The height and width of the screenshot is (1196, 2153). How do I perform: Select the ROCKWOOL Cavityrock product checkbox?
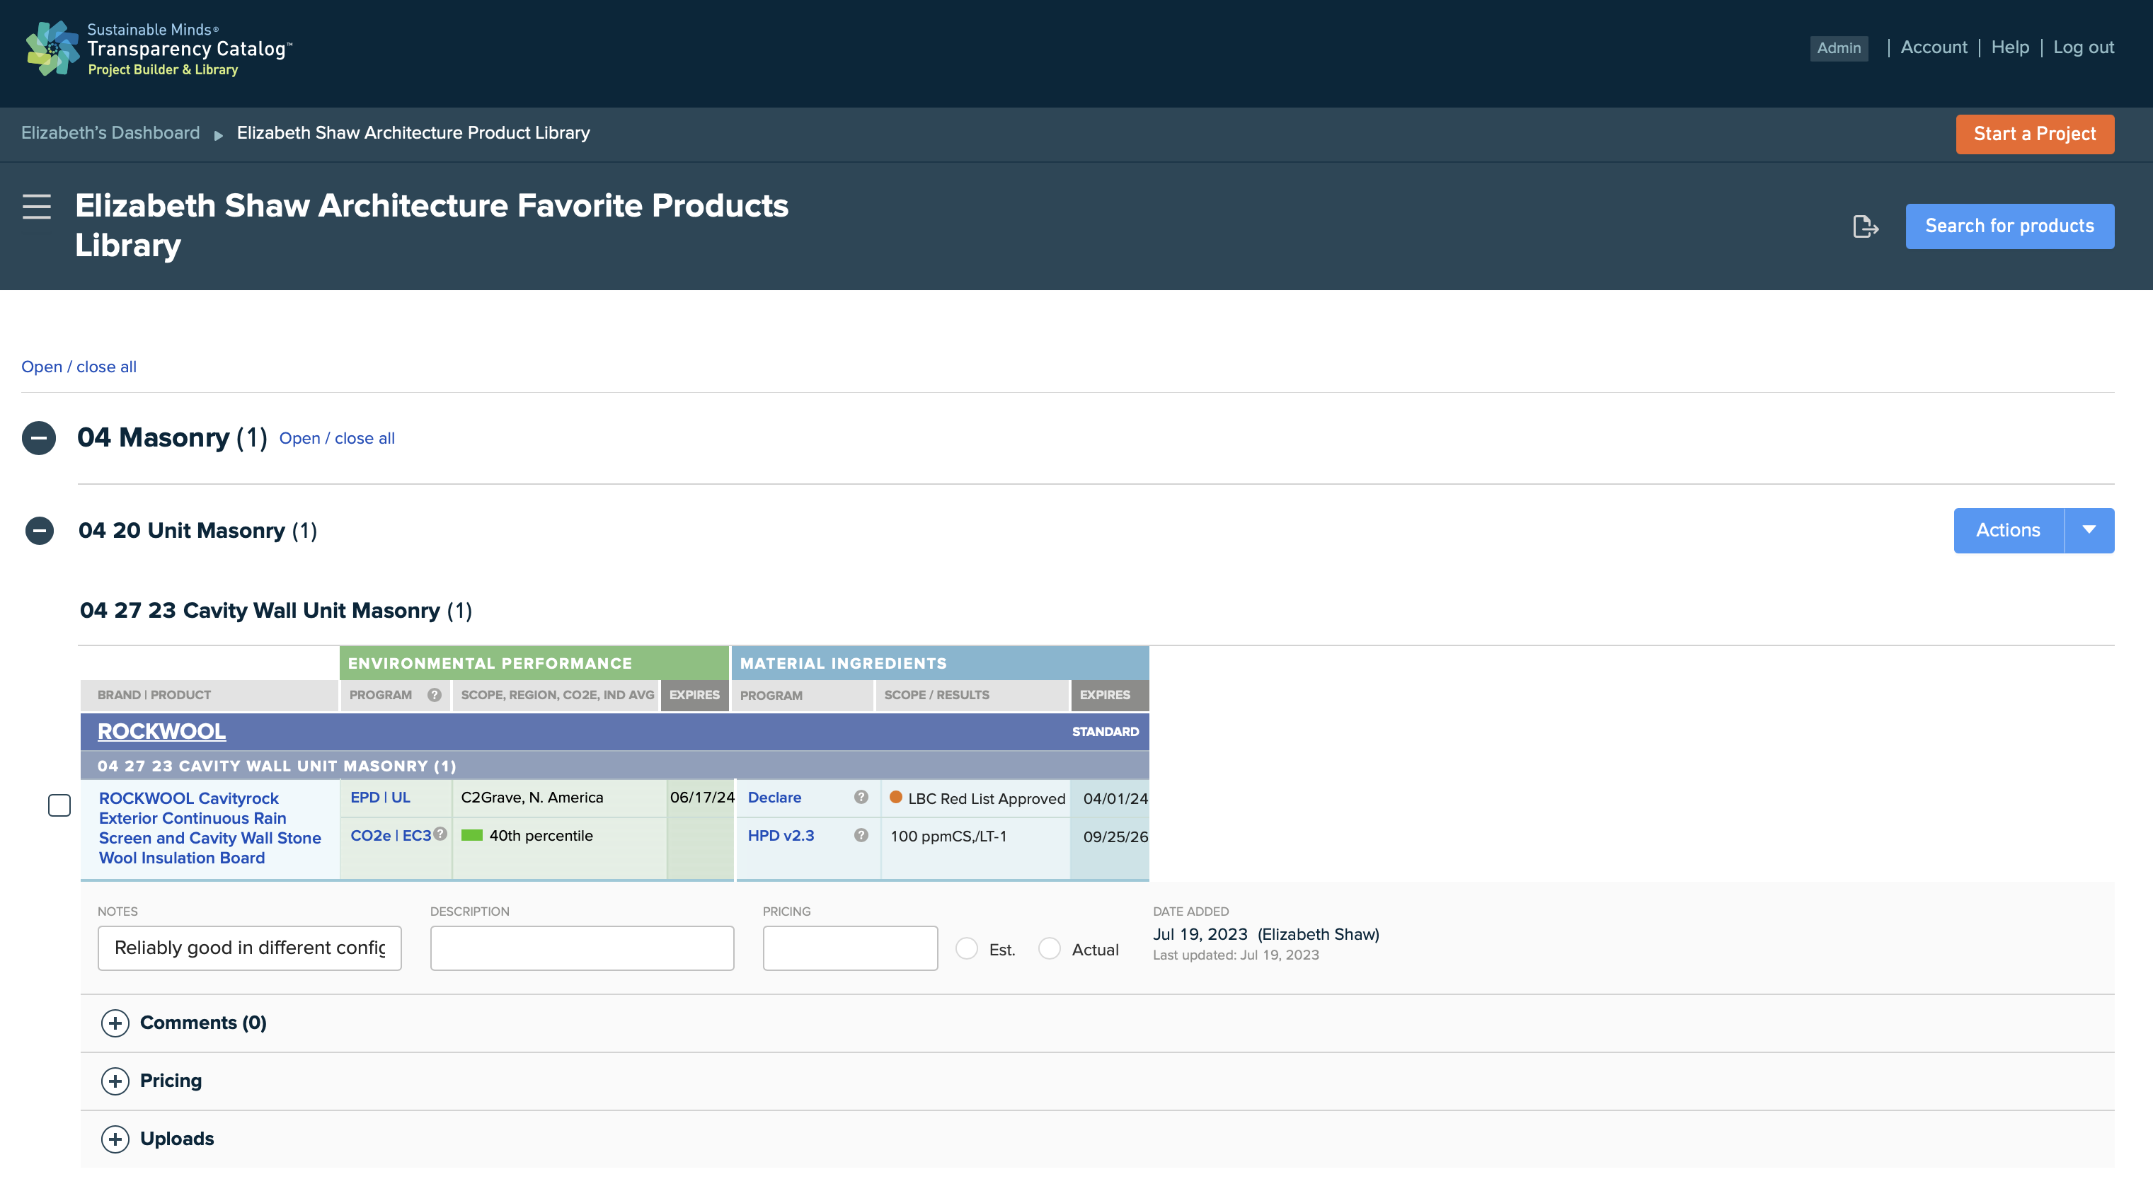pos(59,805)
